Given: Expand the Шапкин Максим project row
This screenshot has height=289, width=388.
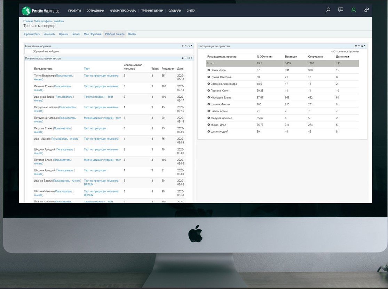Looking at the screenshot, I should (208, 104).
